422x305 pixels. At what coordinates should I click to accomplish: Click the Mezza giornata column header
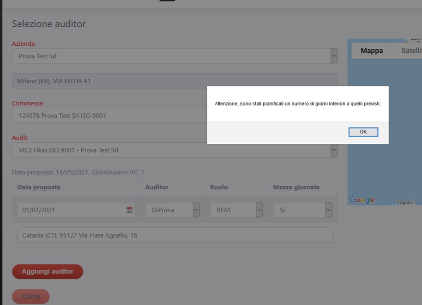[296, 187]
